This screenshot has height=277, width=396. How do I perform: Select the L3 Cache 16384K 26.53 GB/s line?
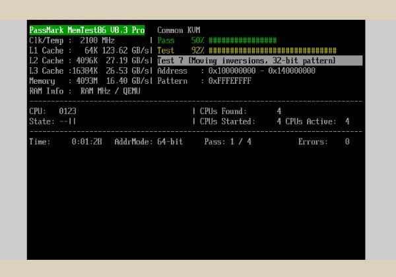(x=89, y=71)
